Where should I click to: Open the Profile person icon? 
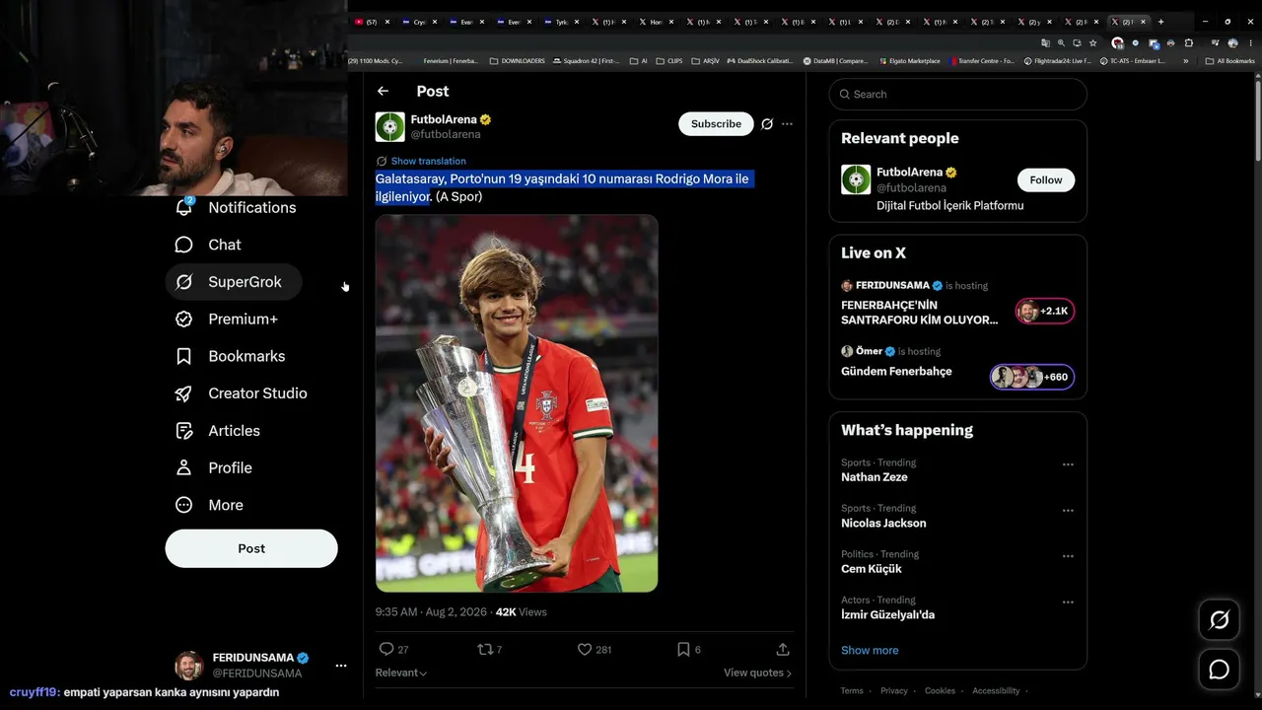(183, 467)
